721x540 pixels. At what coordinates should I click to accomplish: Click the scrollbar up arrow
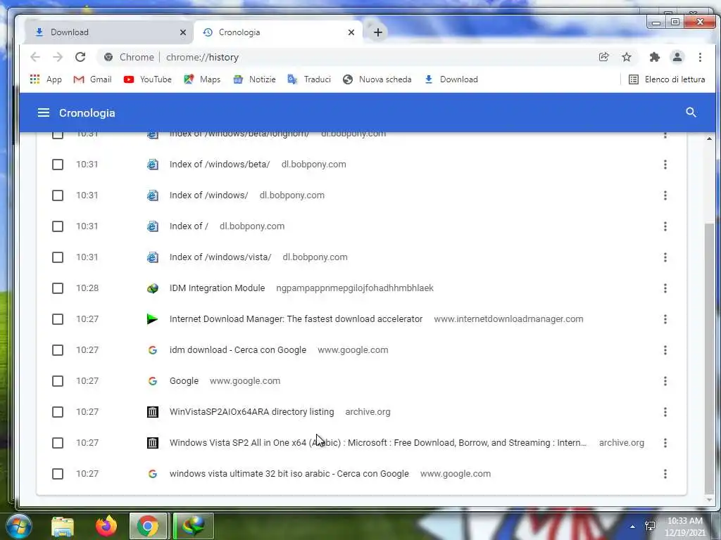[709, 139]
